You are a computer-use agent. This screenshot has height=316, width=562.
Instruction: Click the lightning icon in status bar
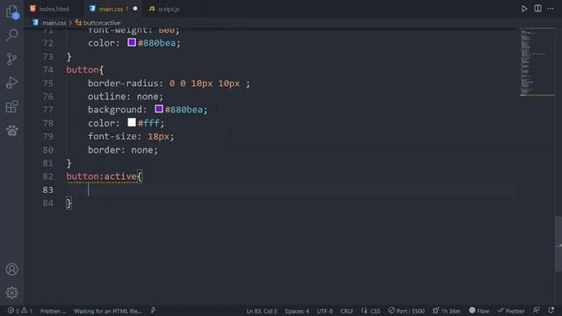pyautogui.click(x=153, y=311)
